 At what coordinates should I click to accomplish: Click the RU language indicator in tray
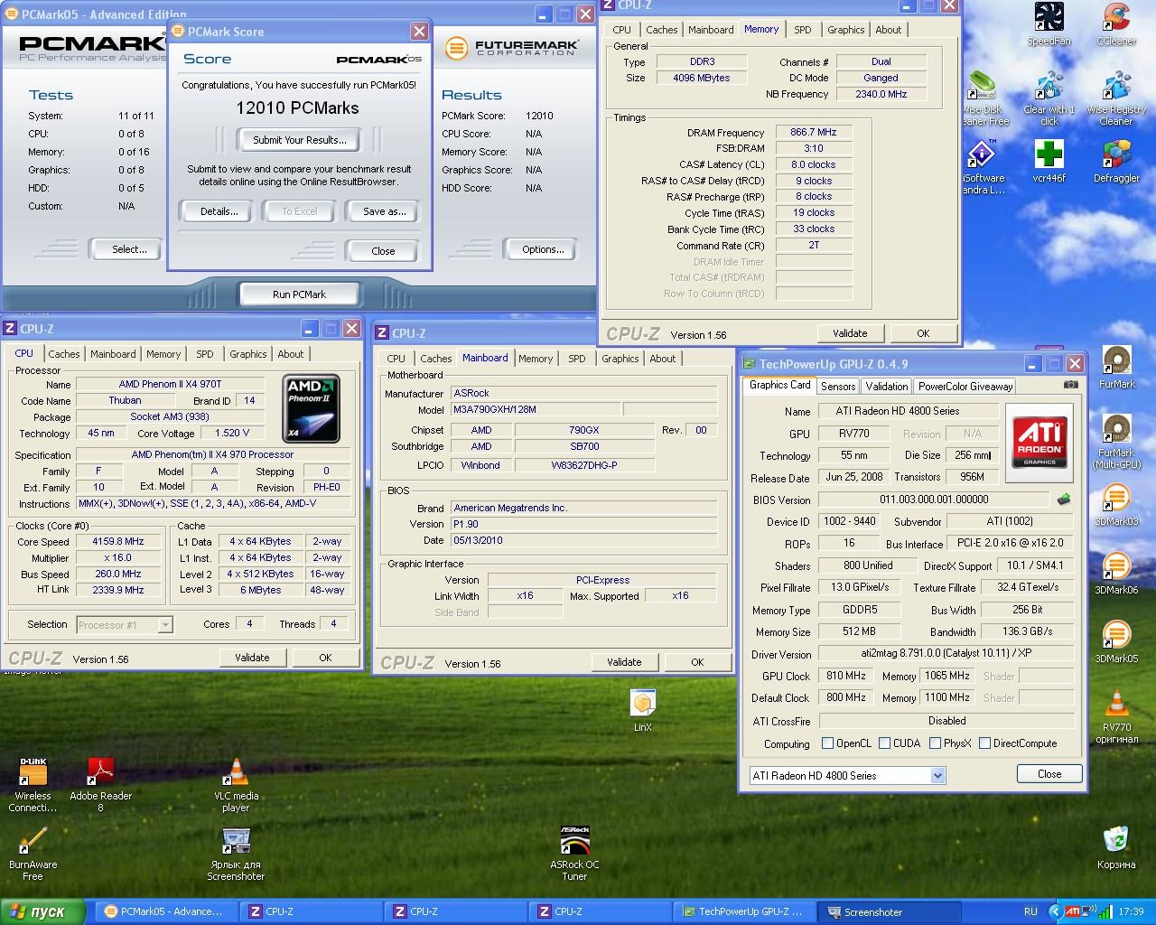click(1030, 911)
